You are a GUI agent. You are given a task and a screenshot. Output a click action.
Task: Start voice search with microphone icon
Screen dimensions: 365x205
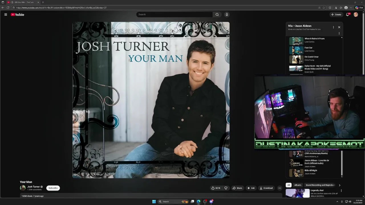[x=227, y=15]
